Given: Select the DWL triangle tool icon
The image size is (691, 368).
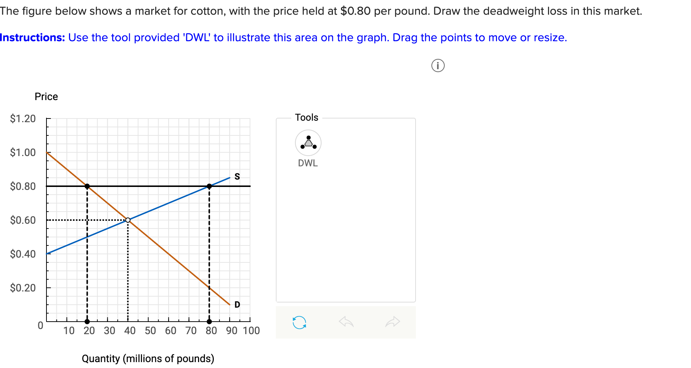Looking at the screenshot, I should pos(308,143).
